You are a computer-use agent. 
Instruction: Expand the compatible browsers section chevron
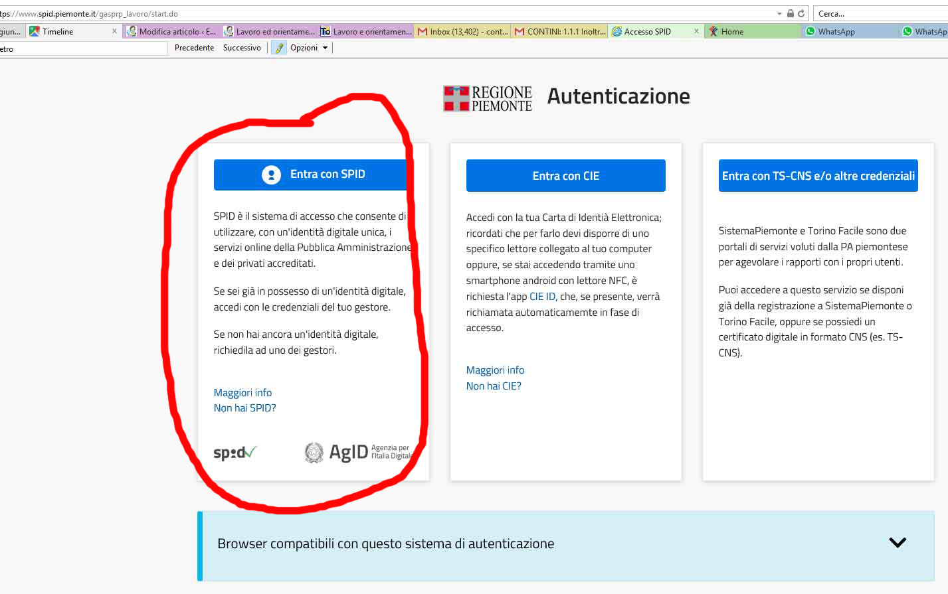tap(898, 543)
